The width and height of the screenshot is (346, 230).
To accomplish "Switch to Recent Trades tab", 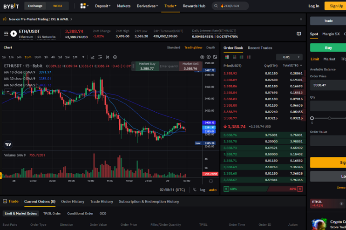I will pos(260,48).
